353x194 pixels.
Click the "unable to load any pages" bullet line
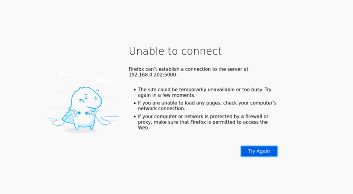click(207, 103)
